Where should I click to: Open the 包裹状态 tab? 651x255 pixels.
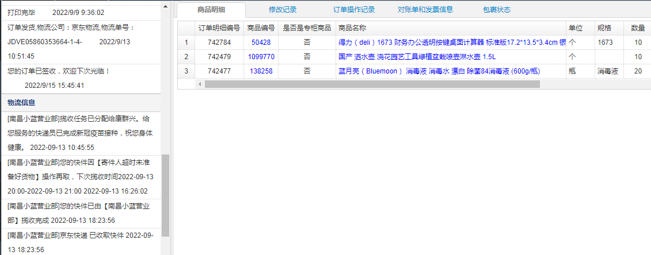click(x=497, y=10)
